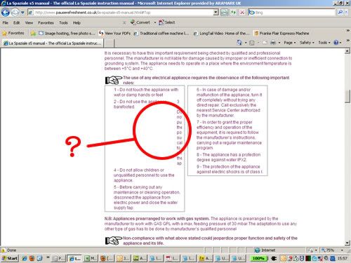This screenshot has height=263, width=351.
Task: Click the Stop loading red X icon
Action: (242, 13)
